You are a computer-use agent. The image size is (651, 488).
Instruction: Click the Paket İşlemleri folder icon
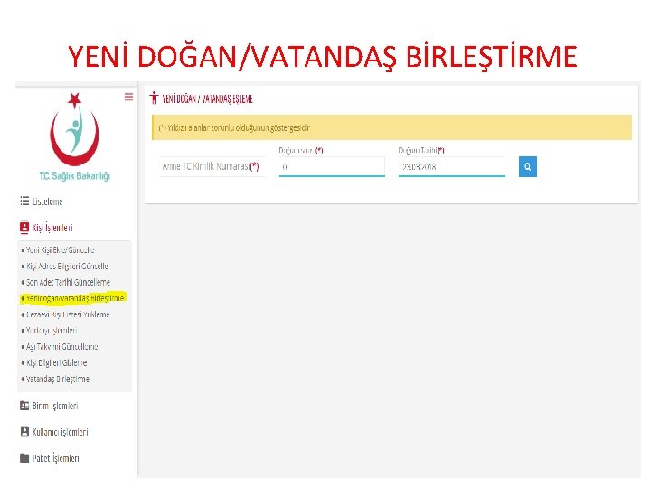coord(24,458)
